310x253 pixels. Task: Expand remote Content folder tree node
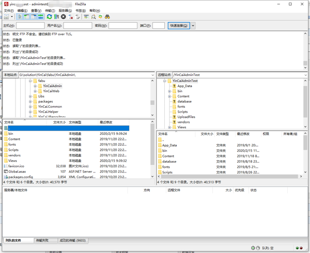(169, 96)
